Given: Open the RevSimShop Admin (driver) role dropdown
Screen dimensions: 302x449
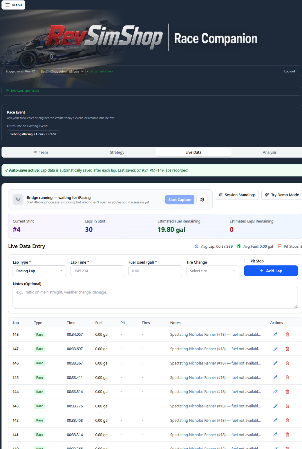Looking at the screenshot, I should coord(62,71).
